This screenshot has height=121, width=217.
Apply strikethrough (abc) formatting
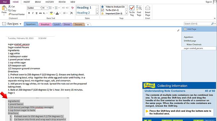[40, 13]
